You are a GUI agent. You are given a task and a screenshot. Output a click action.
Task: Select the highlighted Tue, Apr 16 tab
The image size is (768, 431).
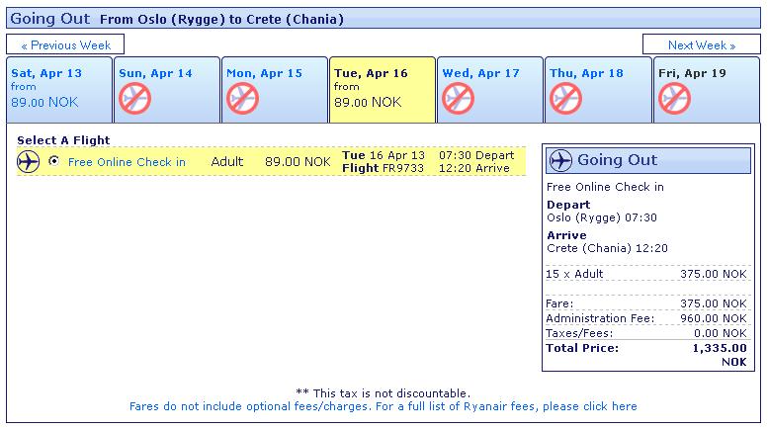pyautogui.click(x=383, y=90)
